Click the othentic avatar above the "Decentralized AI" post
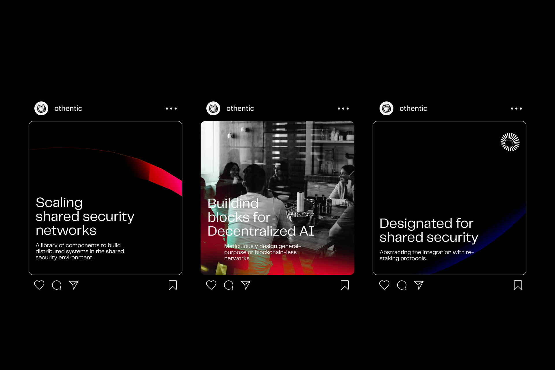 coord(213,108)
